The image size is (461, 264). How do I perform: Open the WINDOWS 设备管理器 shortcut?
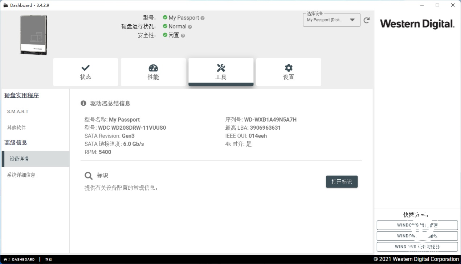pos(417,247)
